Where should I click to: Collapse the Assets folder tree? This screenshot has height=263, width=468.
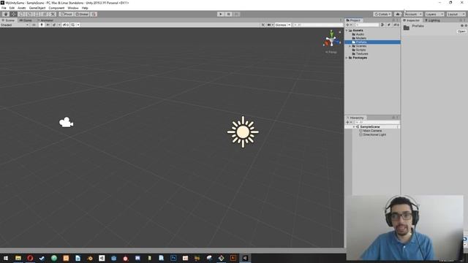point(347,31)
